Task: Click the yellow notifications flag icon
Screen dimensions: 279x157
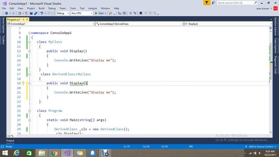Action: (207, 3)
